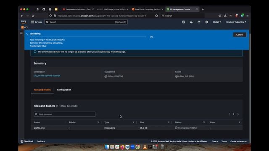The height and width of the screenshot is (151, 269).
Task: Open the AWS Services grid menu
Action: [x=37, y=22]
